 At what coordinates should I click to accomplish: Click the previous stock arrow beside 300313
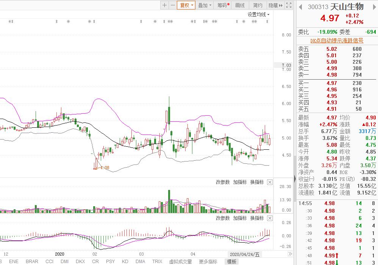[x=301, y=7]
